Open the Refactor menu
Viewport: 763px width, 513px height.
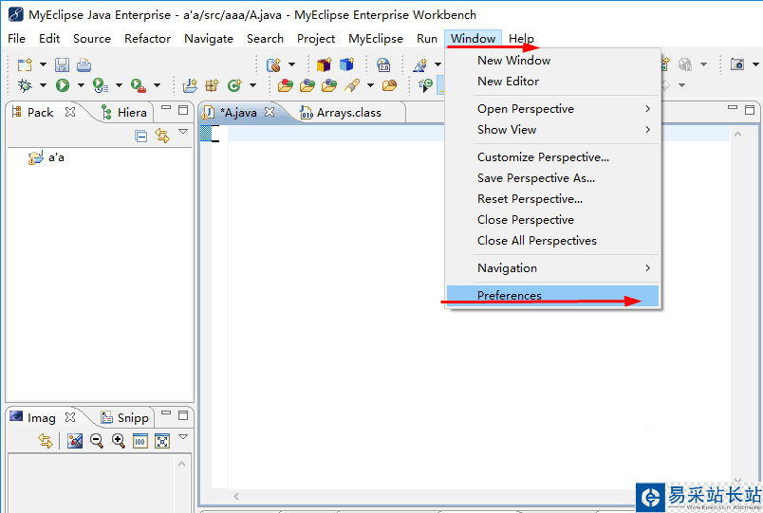(x=147, y=39)
